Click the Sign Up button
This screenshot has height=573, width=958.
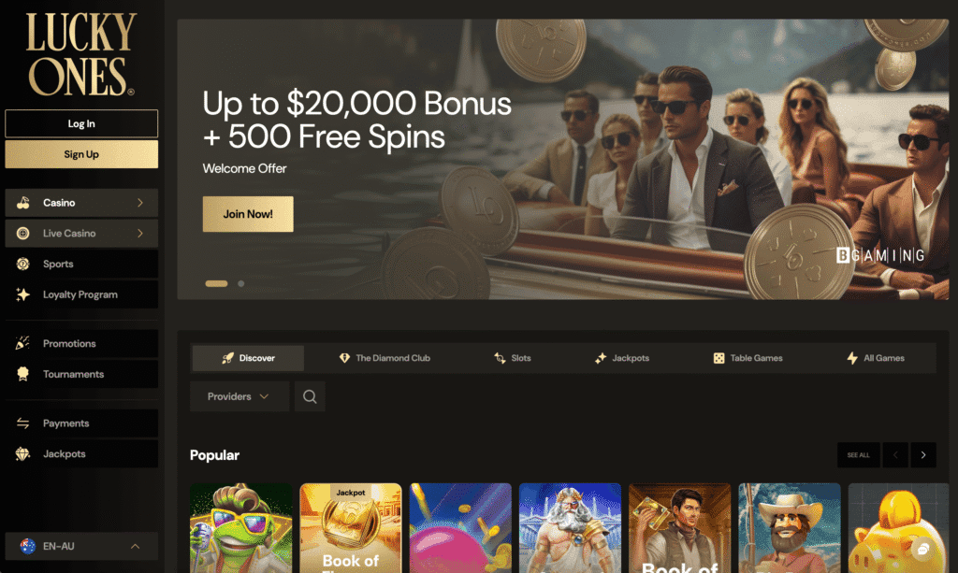(x=81, y=154)
